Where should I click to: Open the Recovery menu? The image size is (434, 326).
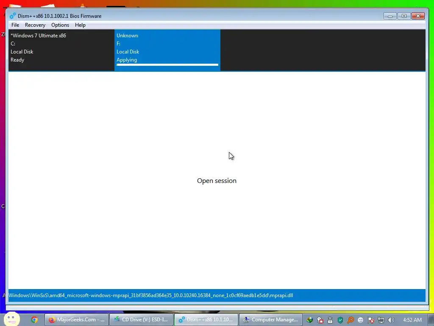pyautogui.click(x=35, y=25)
